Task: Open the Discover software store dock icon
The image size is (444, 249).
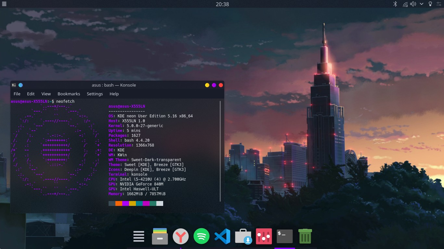Action: [x=243, y=236]
